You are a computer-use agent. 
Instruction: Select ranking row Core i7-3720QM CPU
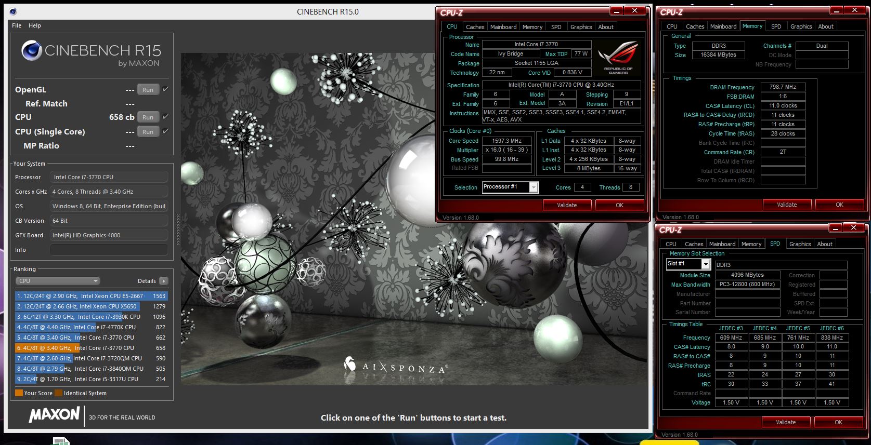[92, 358]
